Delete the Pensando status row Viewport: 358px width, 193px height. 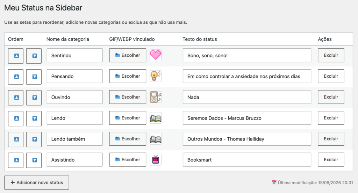[x=331, y=76]
